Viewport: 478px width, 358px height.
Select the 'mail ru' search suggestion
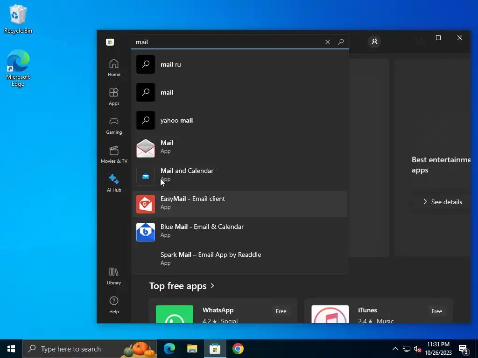[240, 64]
